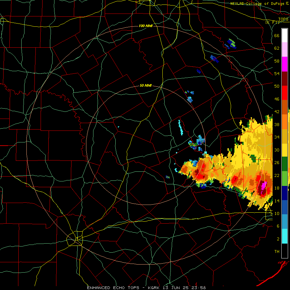Image resolution: width=290 pixels, height=290 pixels.
Task: Click the legend label 'TH'
Action: click(277, 251)
